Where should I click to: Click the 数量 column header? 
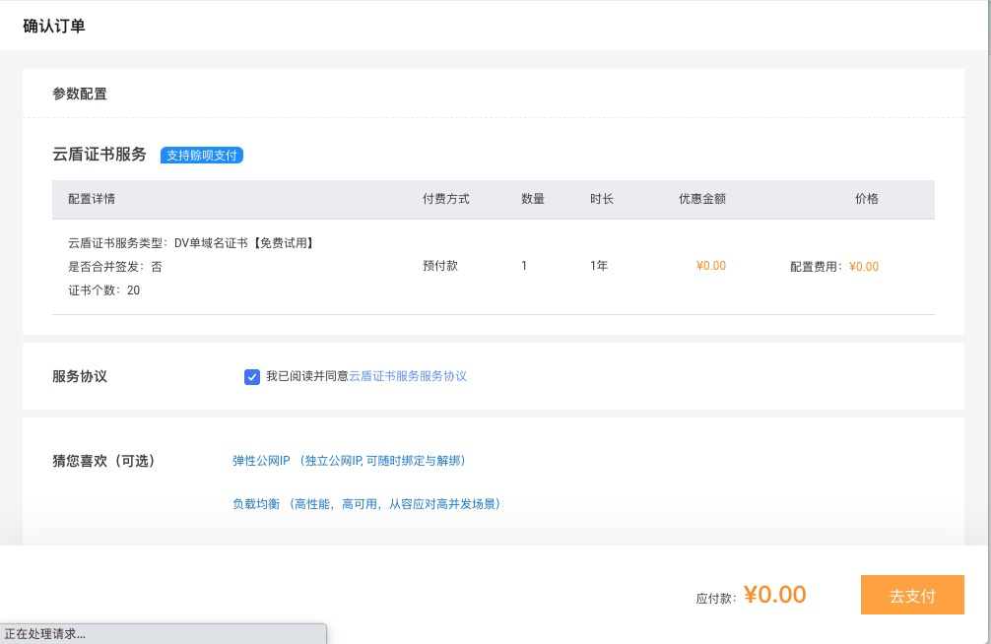pyautogui.click(x=532, y=199)
